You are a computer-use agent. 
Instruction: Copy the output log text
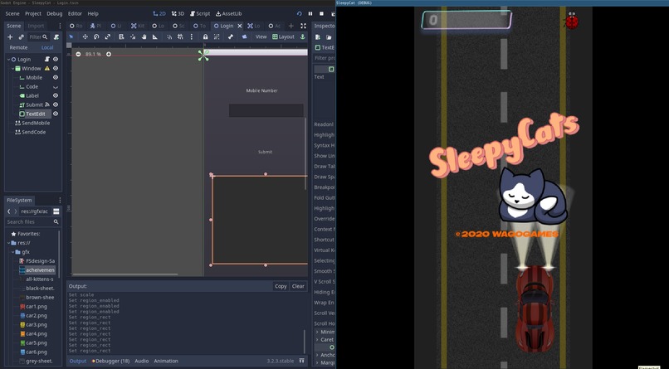pyautogui.click(x=281, y=286)
